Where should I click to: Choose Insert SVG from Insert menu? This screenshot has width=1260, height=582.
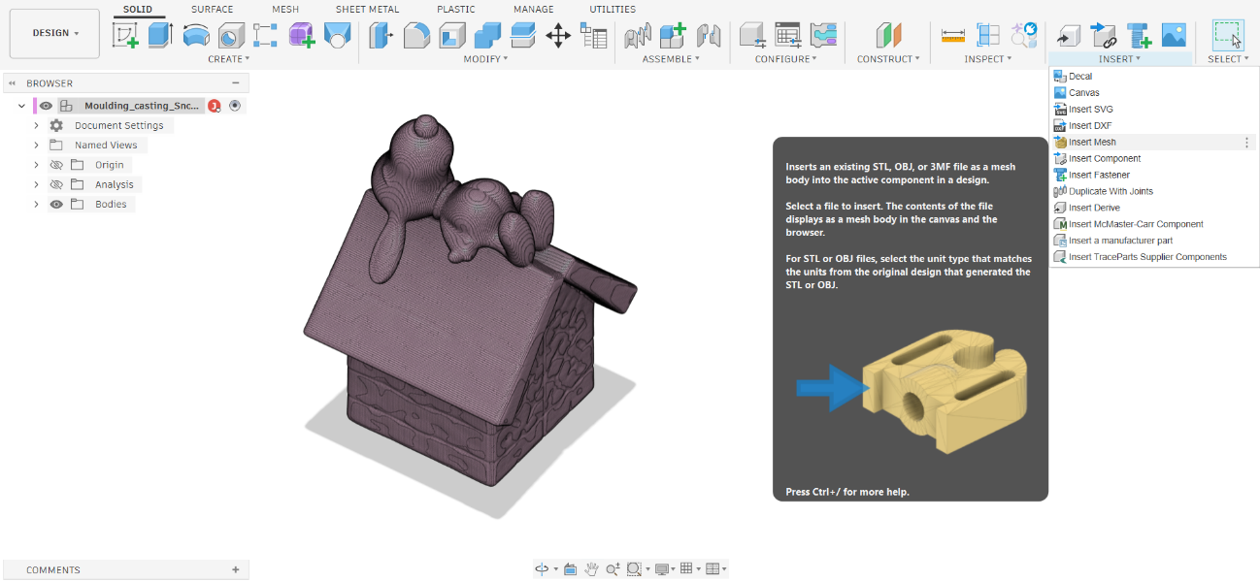(x=1154, y=110)
